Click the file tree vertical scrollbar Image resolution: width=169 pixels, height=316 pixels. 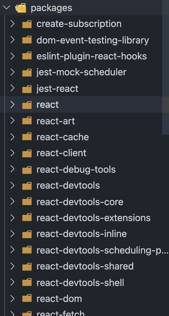tap(166, 67)
